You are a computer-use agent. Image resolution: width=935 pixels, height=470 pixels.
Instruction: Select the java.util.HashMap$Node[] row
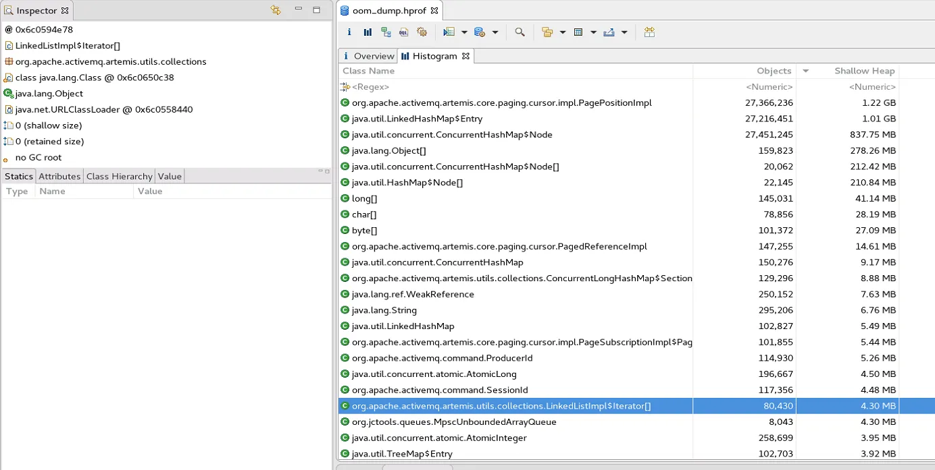(636, 183)
